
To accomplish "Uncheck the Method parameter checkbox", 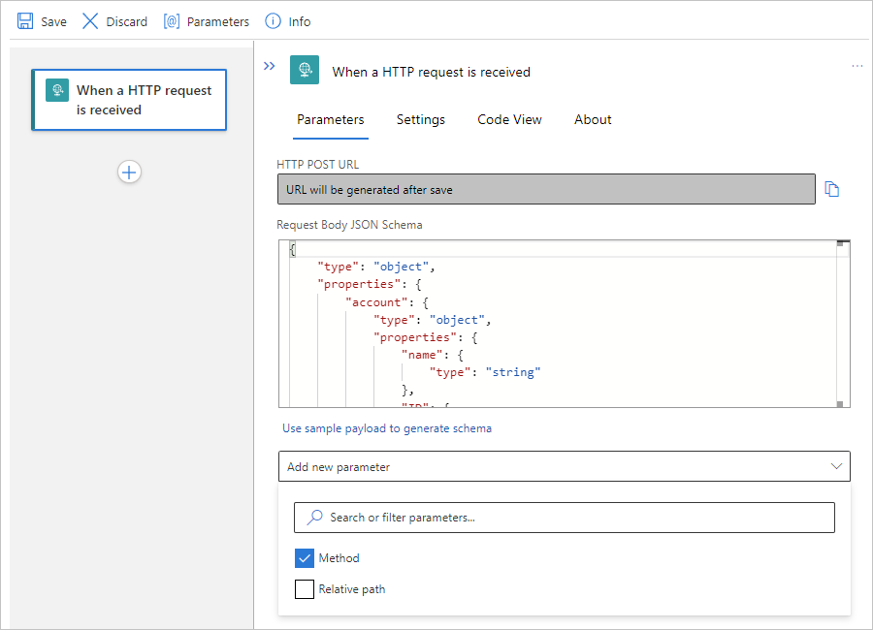I will pos(305,558).
